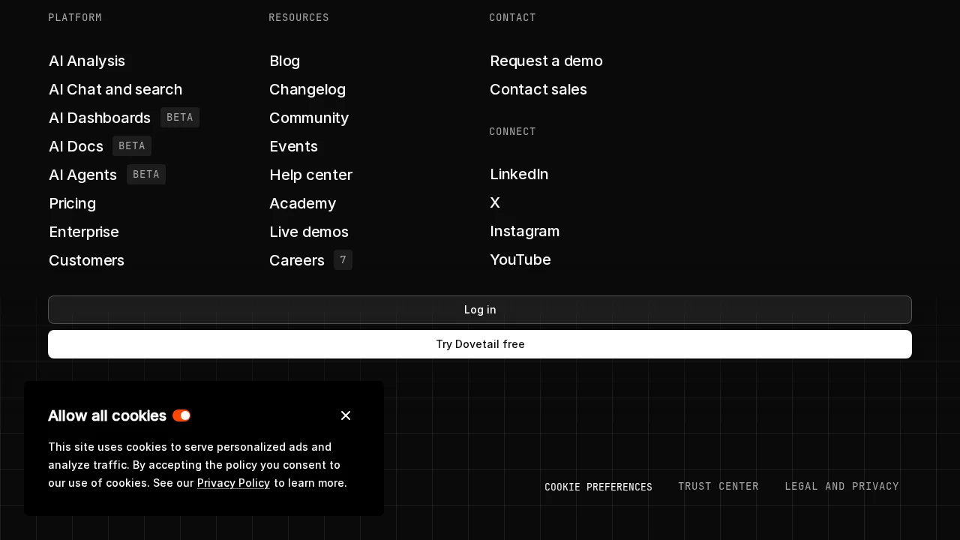Dismiss the cookie consent banner
The image size is (960, 540).
click(x=346, y=415)
